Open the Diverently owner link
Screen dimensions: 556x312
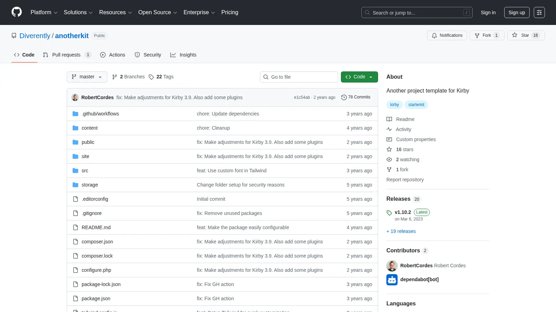tap(35, 36)
